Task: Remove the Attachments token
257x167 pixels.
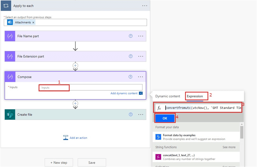Action: point(33,23)
